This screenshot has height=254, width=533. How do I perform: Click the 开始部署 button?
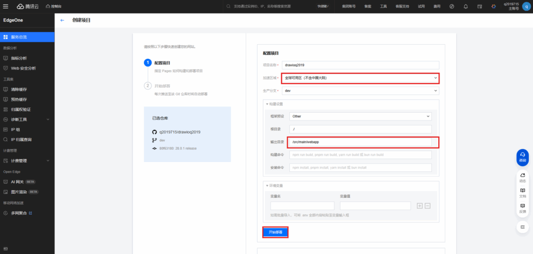coord(275,232)
